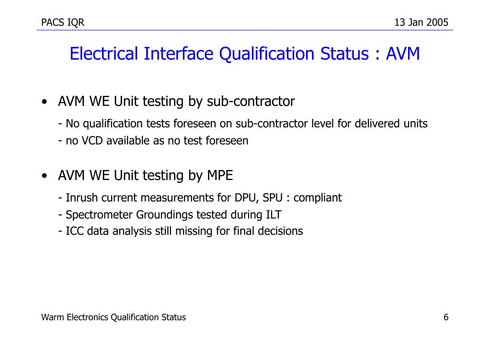490x339 pixels.
Task: Click the first bullet point dot
Action: click(x=45, y=102)
